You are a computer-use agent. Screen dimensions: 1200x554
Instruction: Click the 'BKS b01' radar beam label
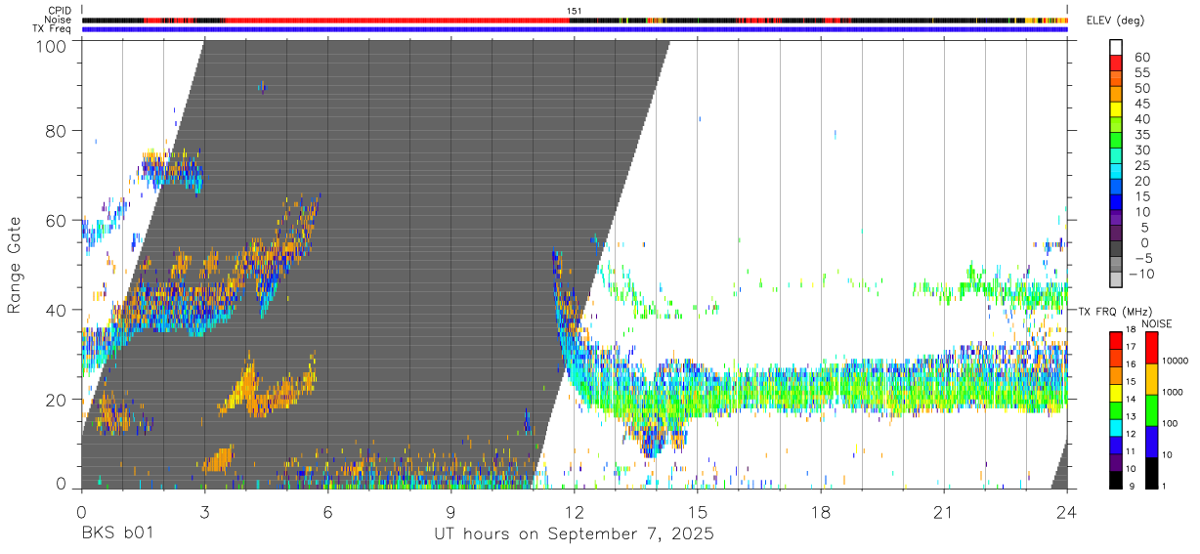116,534
